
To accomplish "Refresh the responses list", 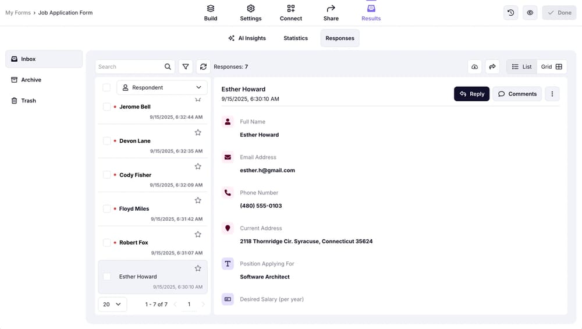I will [203, 67].
